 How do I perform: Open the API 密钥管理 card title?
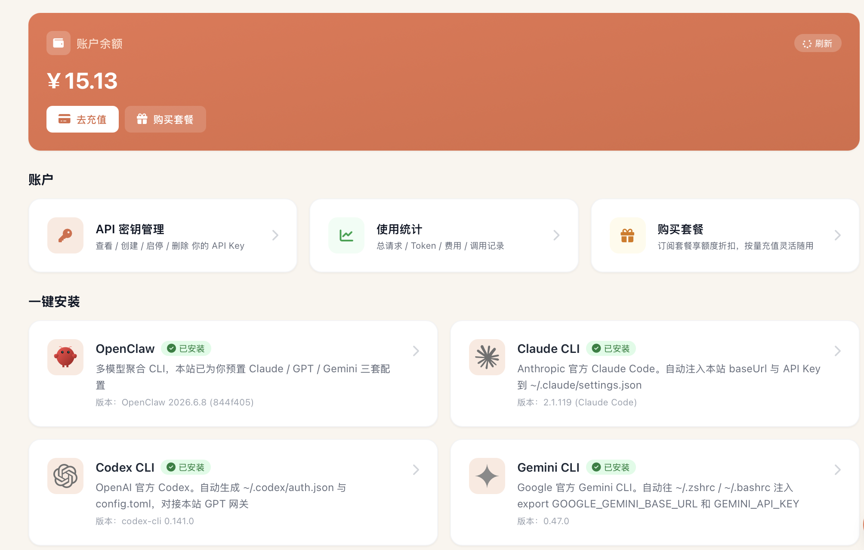pyautogui.click(x=130, y=229)
